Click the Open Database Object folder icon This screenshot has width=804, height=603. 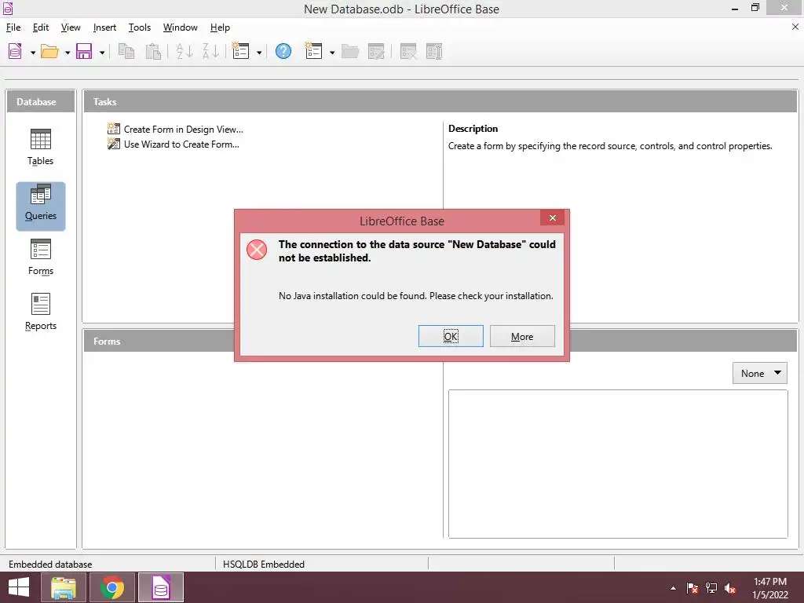click(350, 51)
